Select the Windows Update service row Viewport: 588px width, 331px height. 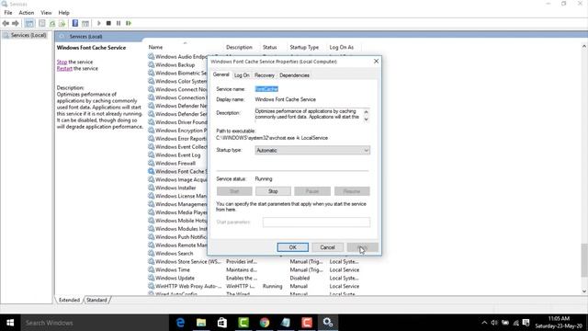point(254,278)
